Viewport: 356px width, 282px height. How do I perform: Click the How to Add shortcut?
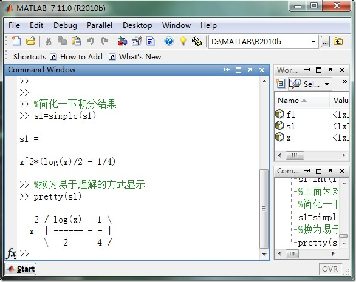click(77, 56)
